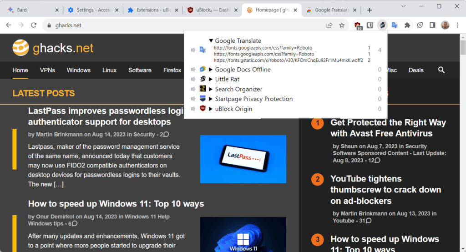Screen dimensions: 466x252
Task: Expand the Startpage Privacy Protection entry
Action: (211, 99)
